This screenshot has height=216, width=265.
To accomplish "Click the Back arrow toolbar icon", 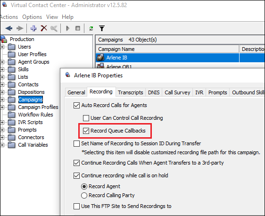I will click(x=8, y=28).
